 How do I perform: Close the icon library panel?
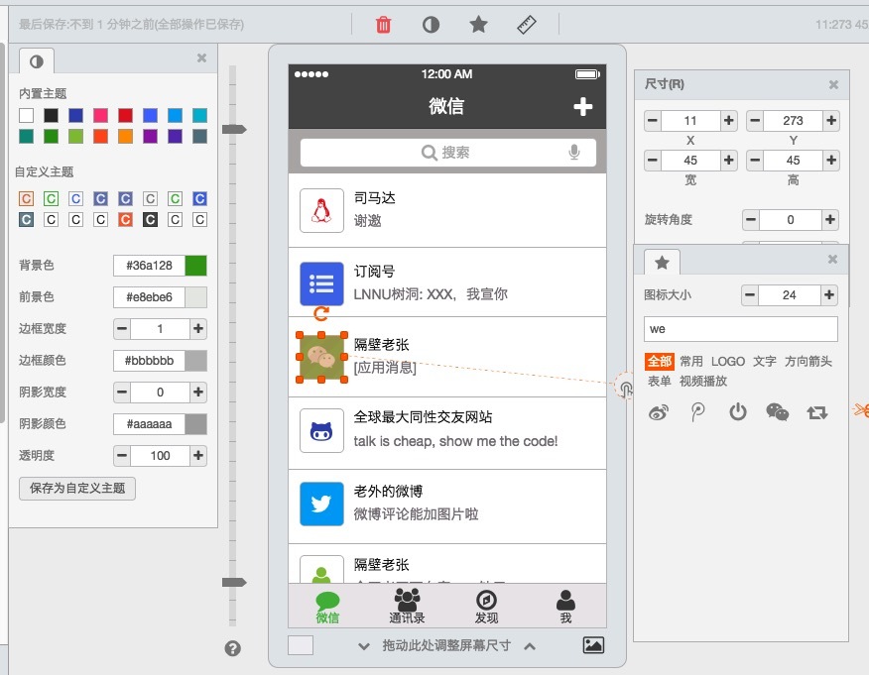[832, 259]
